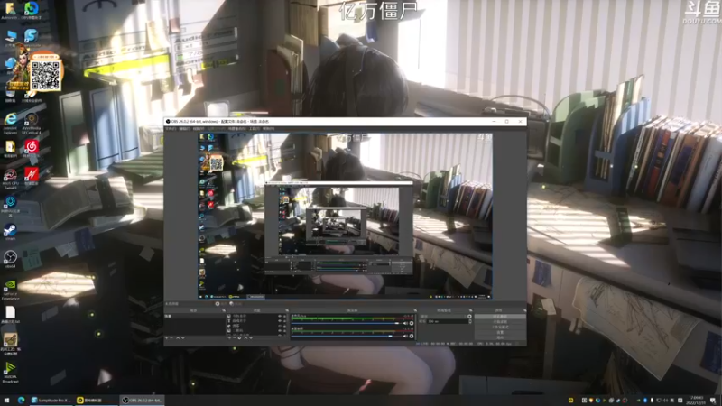Move source up arrow in Sources toolbar
Image resolution: width=722 pixels, height=406 pixels.
coord(245,337)
